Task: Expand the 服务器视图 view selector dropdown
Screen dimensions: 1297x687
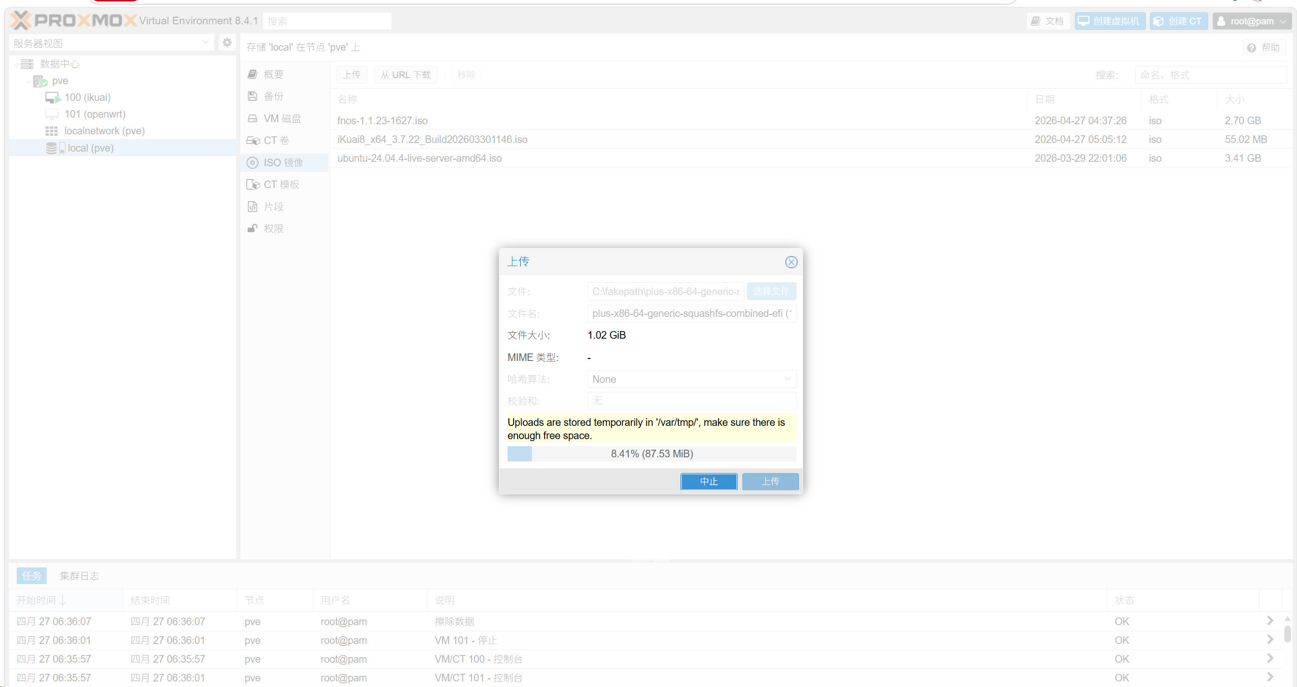Action: click(x=205, y=43)
